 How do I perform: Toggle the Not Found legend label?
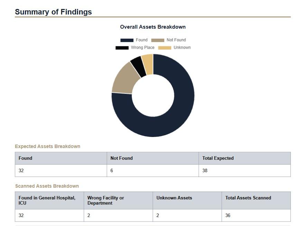[x=176, y=40]
